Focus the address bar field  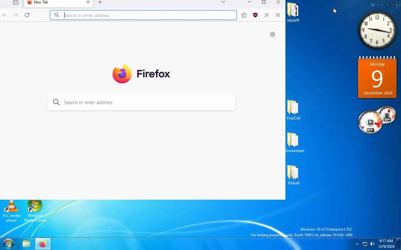(143, 15)
